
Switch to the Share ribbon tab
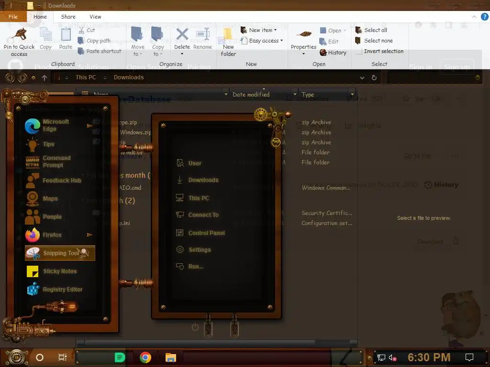[x=68, y=17]
